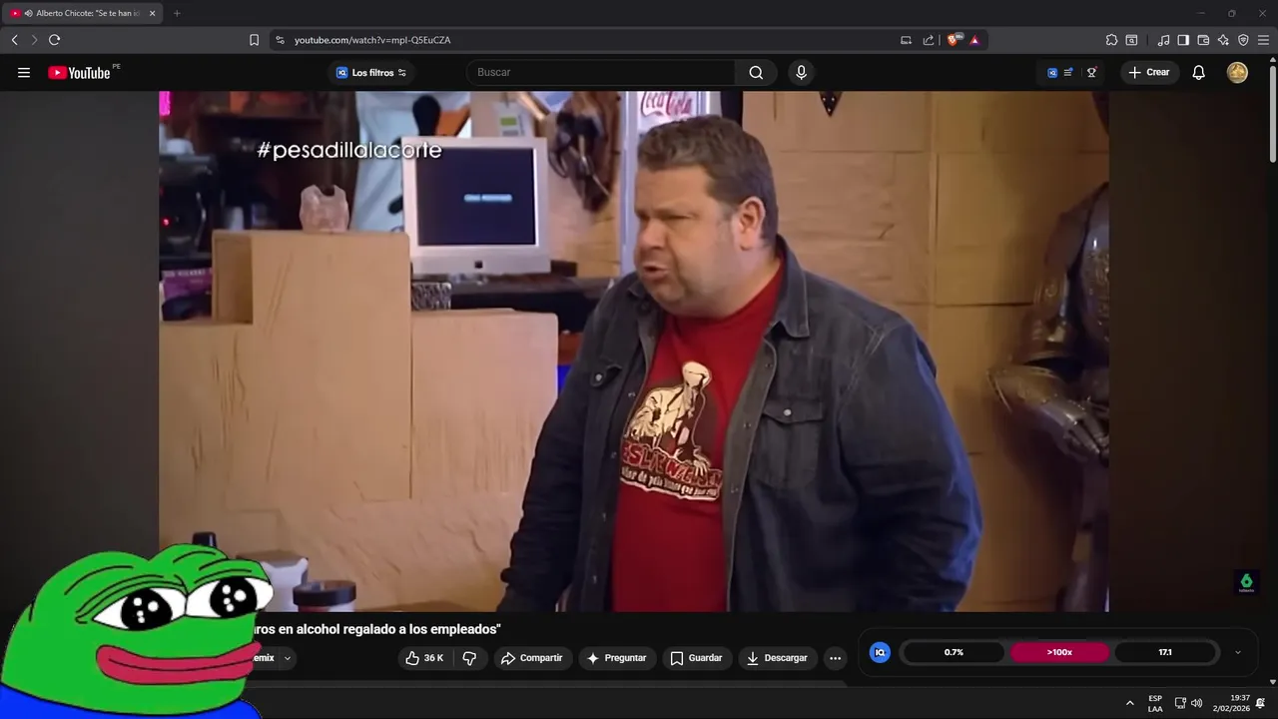Image resolution: width=1278 pixels, height=719 pixels.
Task: Click the address bar URL
Action: tap(372, 40)
